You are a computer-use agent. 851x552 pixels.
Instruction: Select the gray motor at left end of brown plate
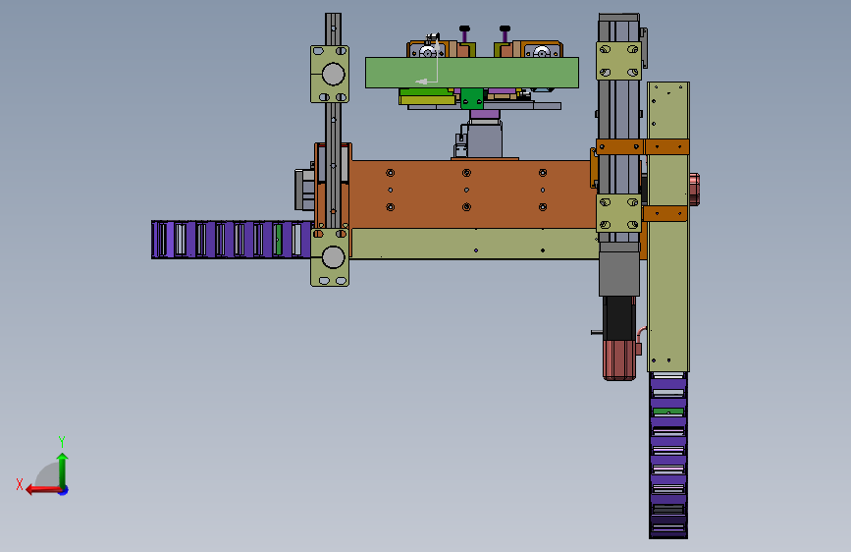coord(304,190)
